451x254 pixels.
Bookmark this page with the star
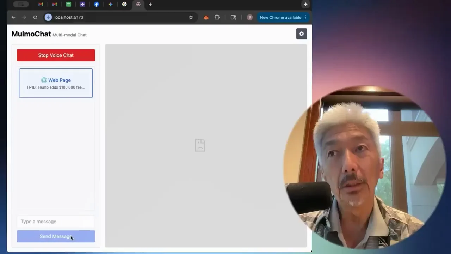pos(191,17)
